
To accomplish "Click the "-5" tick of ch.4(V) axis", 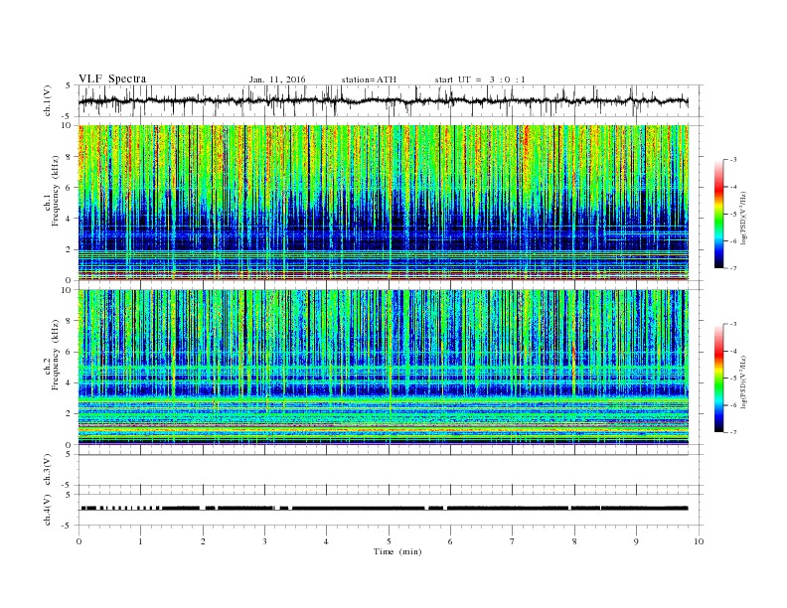I will [68, 526].
